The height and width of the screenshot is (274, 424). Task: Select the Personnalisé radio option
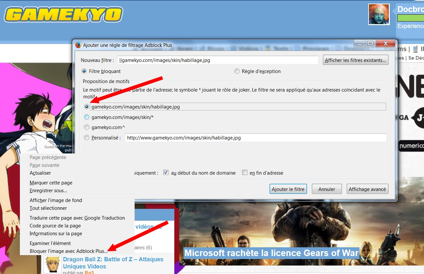87,138
